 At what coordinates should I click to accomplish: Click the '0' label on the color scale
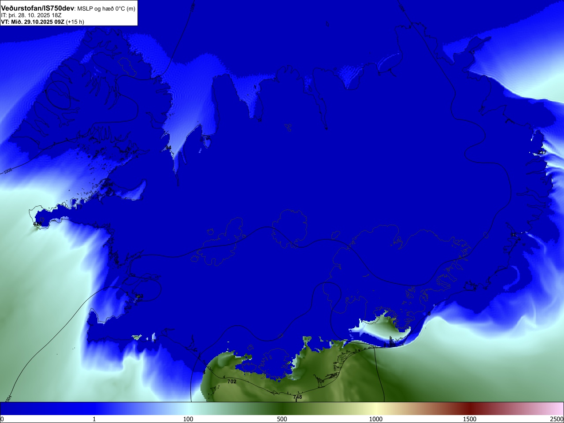[2, 419]
